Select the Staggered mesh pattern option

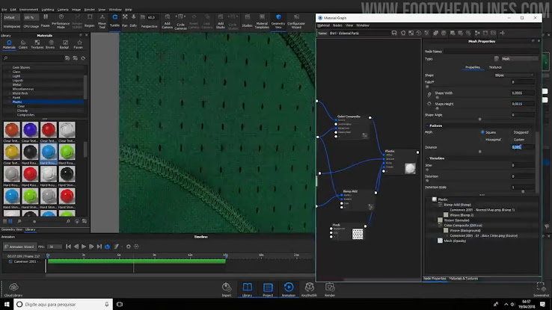coord(521,132)
